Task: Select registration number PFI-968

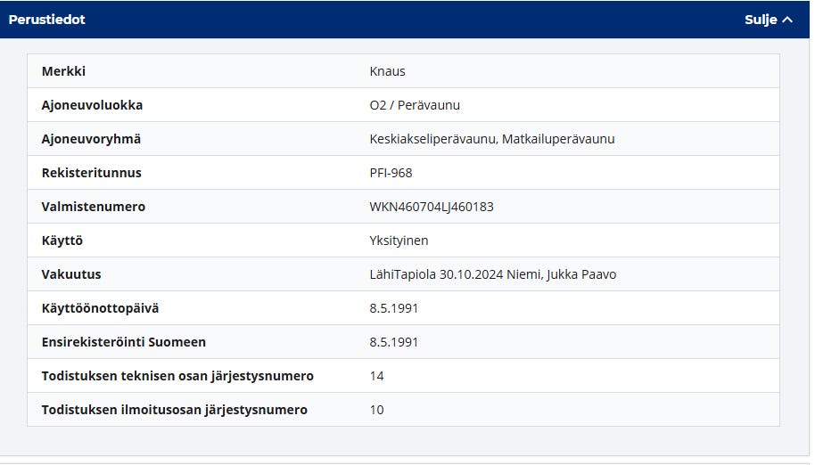Action: (391, 173)
